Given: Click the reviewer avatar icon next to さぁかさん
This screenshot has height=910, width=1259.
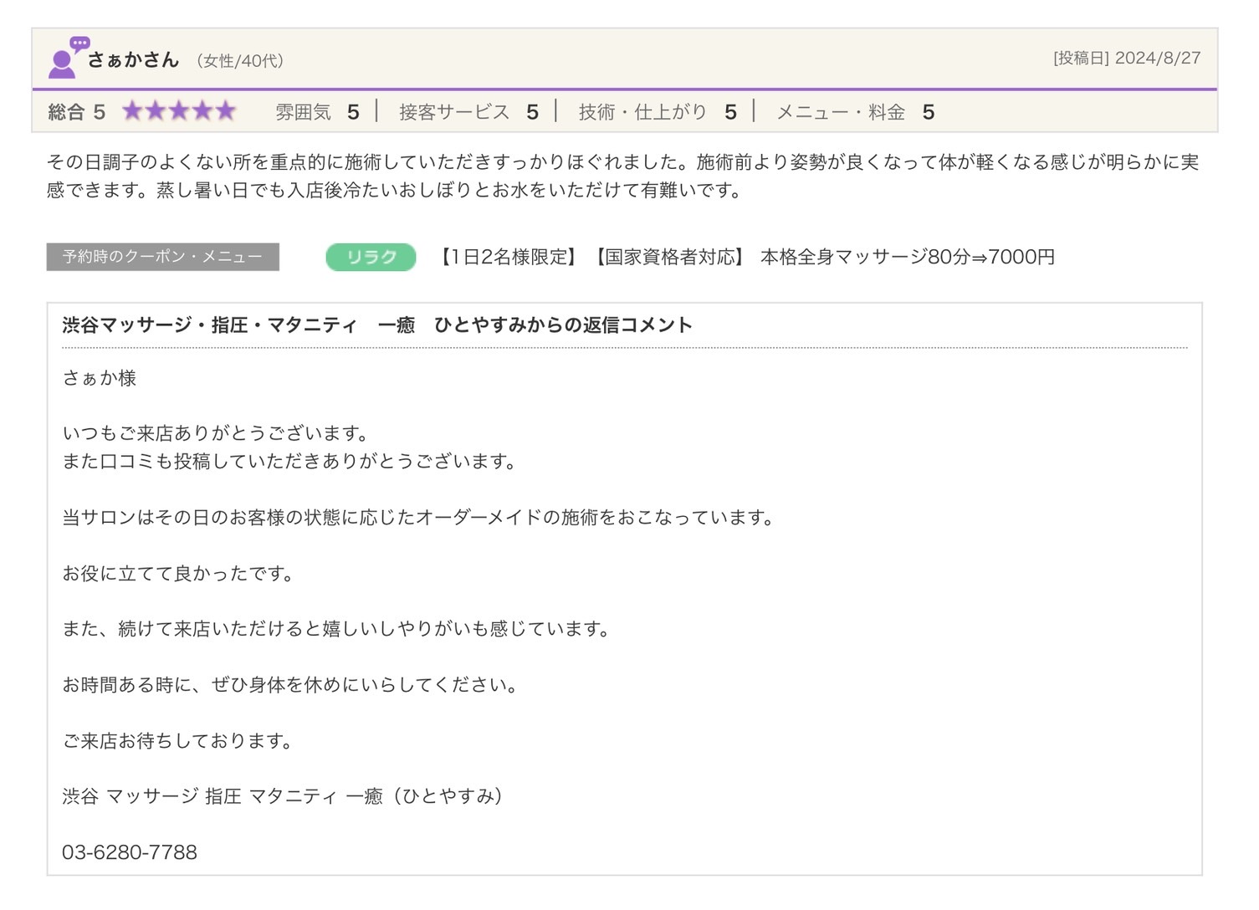Looking at the screenshot, I should [68, 58].
